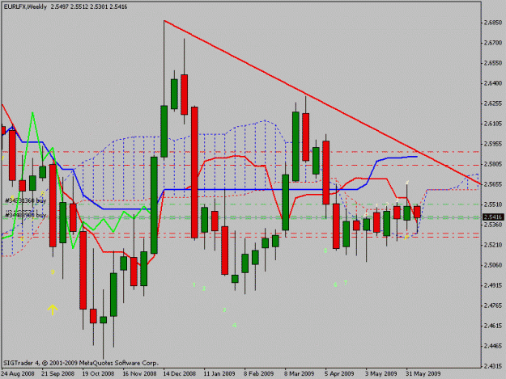Viewport: 506px width, 379px height.
Task: Click the tall red candle after 14 Dec 2008
Action: (194, 173)
